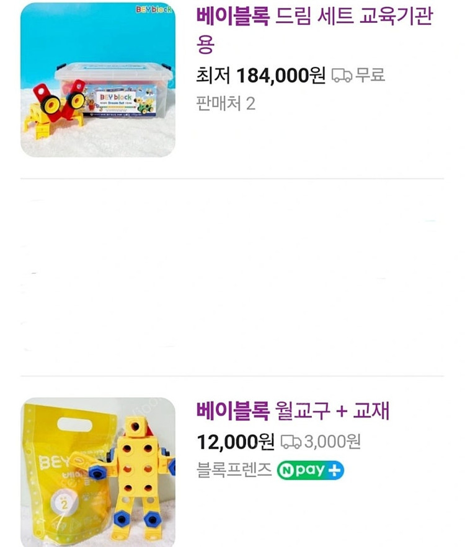Click the BEY block logo on first thumbnail
The width and height of the screenshot is (465, 547).
click(154, 10)
